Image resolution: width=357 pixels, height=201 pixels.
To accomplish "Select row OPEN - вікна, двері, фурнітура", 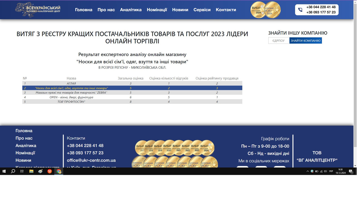I will (132, 97).
